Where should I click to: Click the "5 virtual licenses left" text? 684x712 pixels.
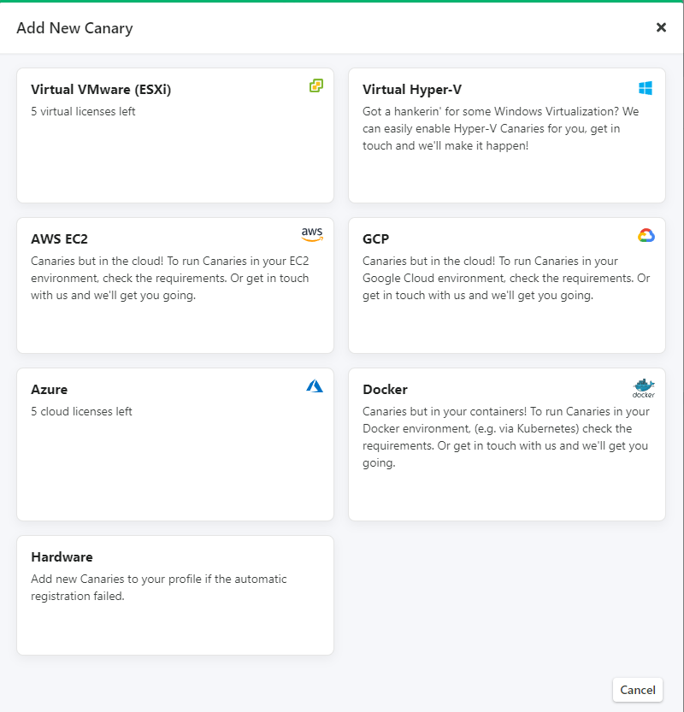[x=83, y=111]
